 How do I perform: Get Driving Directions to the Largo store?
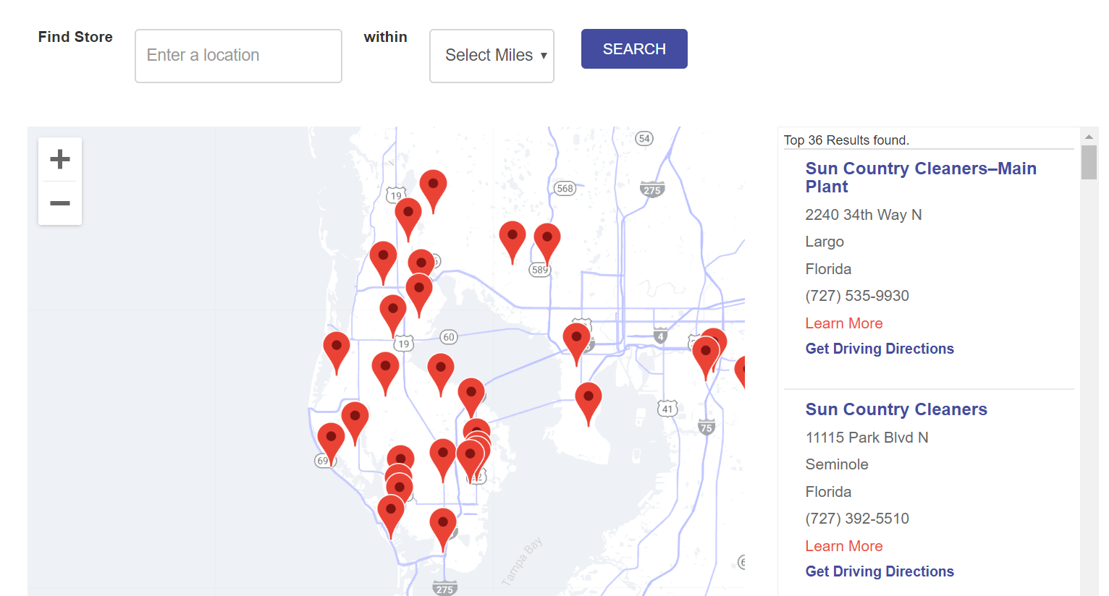pos(879,349)
